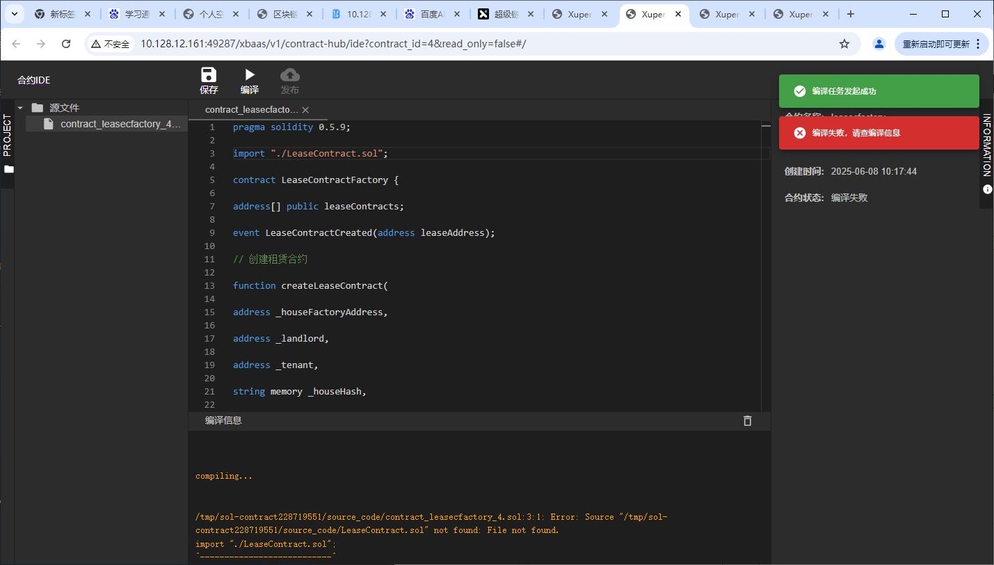
Task: Dismiss the red 编译失败 notification
Action: pyautogui.click(x=879, y=133)
